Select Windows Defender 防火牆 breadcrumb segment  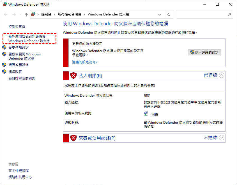[108, 14]
